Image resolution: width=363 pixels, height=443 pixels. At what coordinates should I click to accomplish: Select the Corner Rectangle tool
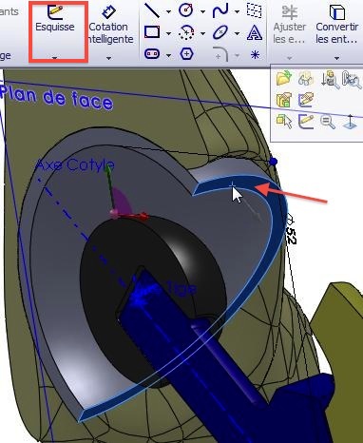click(152, 32)
